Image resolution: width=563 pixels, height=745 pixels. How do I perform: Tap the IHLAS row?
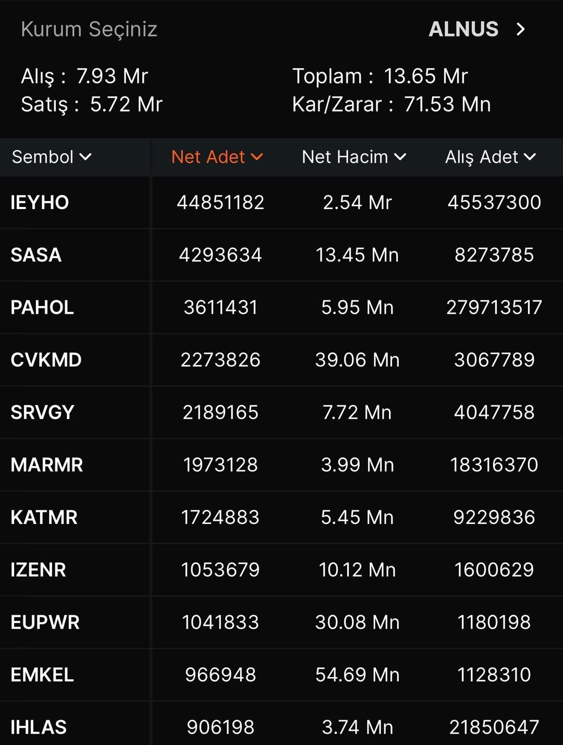pos(39,727)
